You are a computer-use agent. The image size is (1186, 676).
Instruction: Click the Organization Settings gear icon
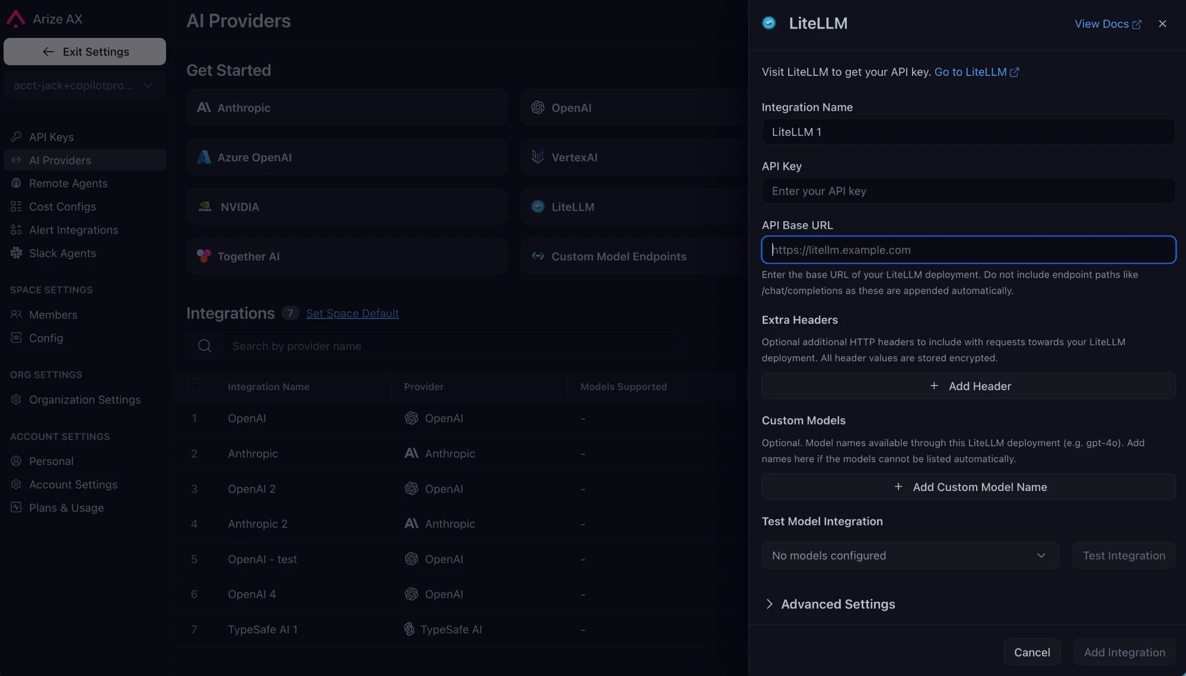coord(16,400)
